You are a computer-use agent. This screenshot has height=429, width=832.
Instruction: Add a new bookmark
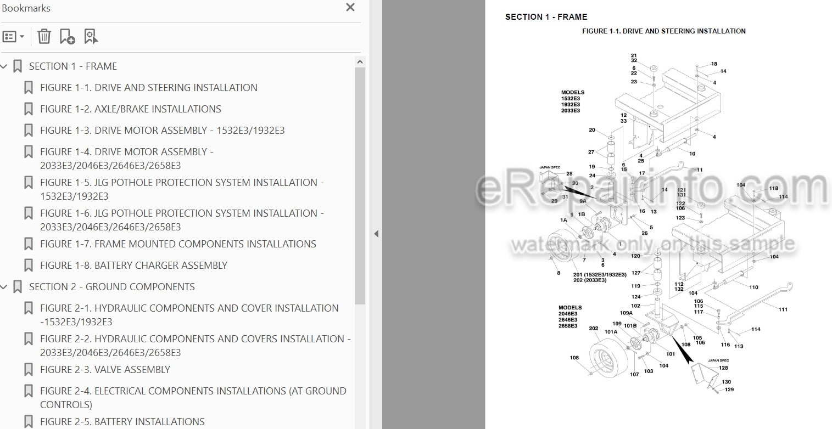pyautogui.click(x=67, y=37)
